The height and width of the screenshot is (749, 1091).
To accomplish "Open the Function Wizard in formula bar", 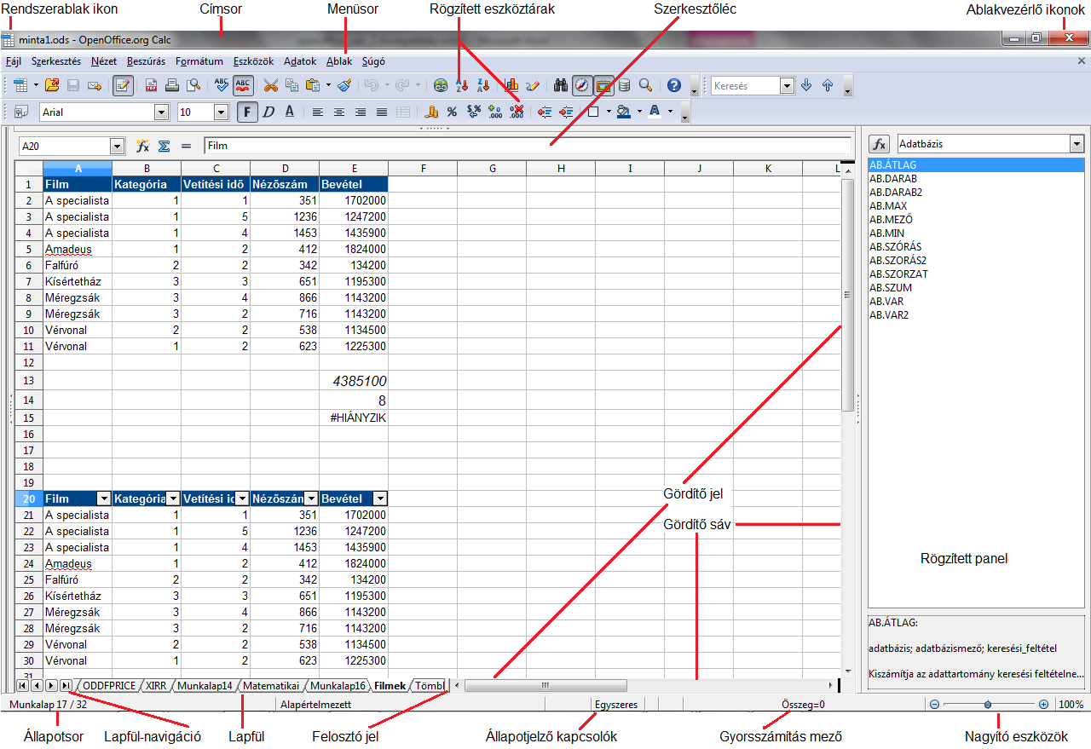I will (142, 146).
